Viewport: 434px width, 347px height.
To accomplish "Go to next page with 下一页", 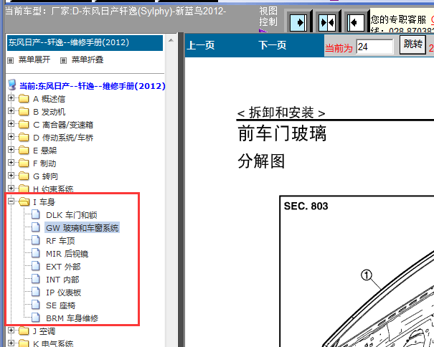I will [x=273, y=45].
